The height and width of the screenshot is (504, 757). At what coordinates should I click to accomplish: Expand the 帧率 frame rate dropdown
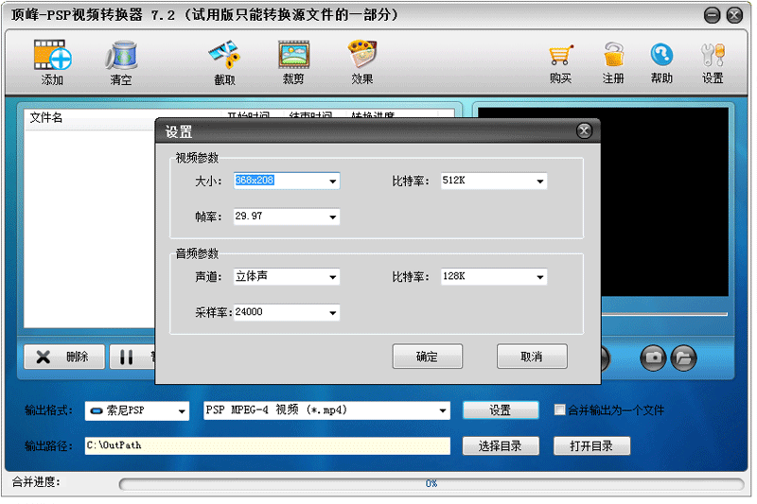pyautogui.click(x=333, y=217)
